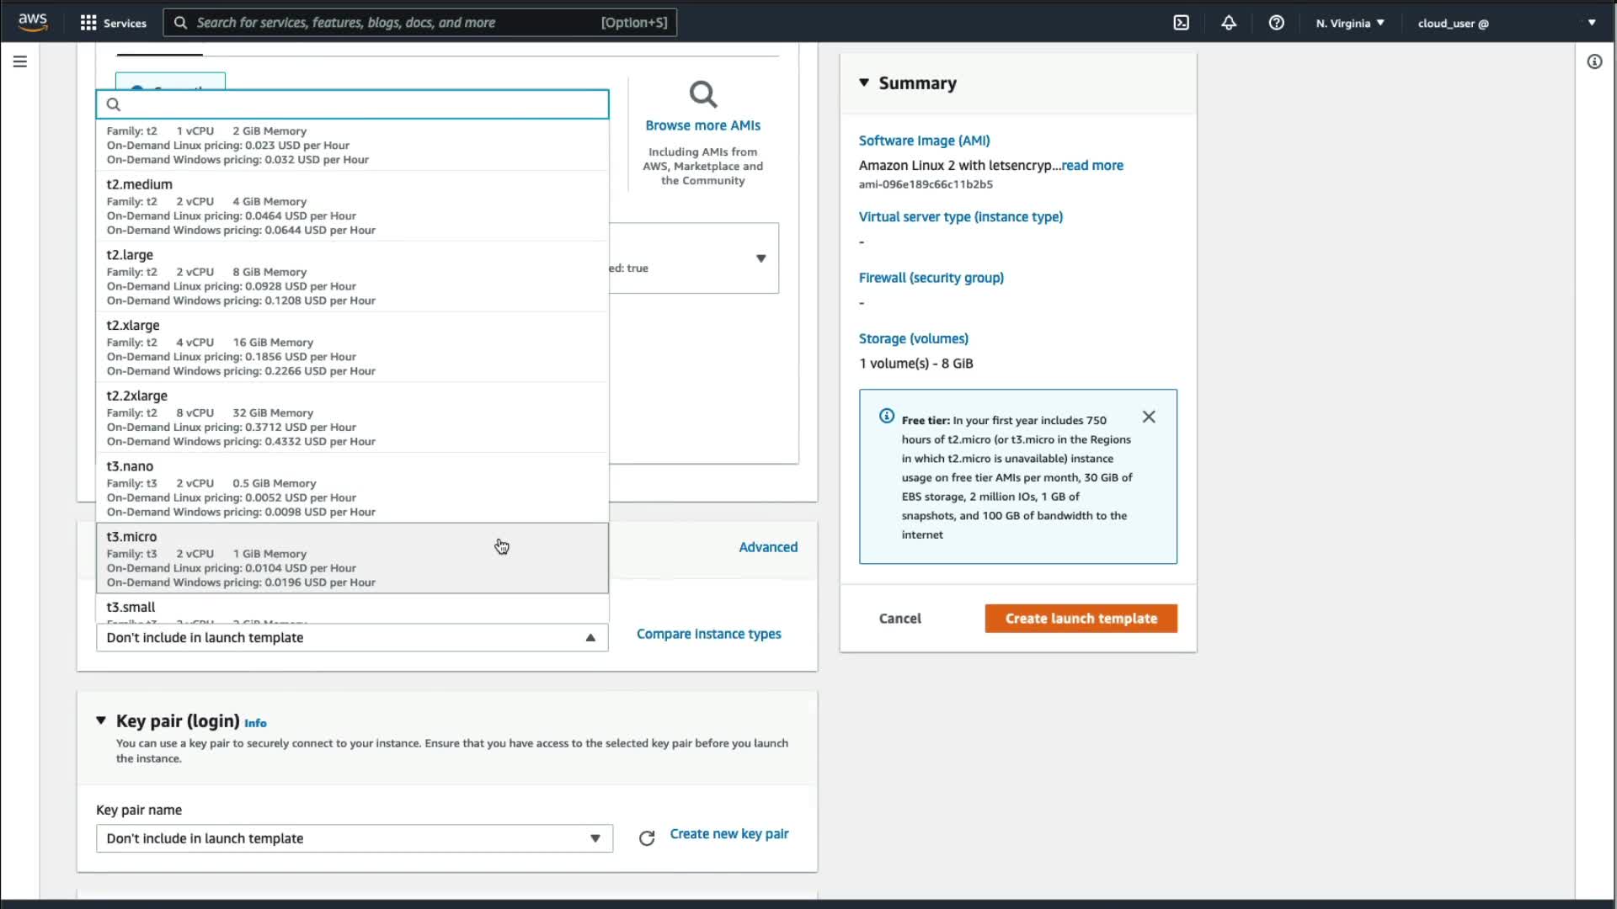Open the hamburger side navigation menu
Screen dimensions: 1617x909
[x=20, y=61]
